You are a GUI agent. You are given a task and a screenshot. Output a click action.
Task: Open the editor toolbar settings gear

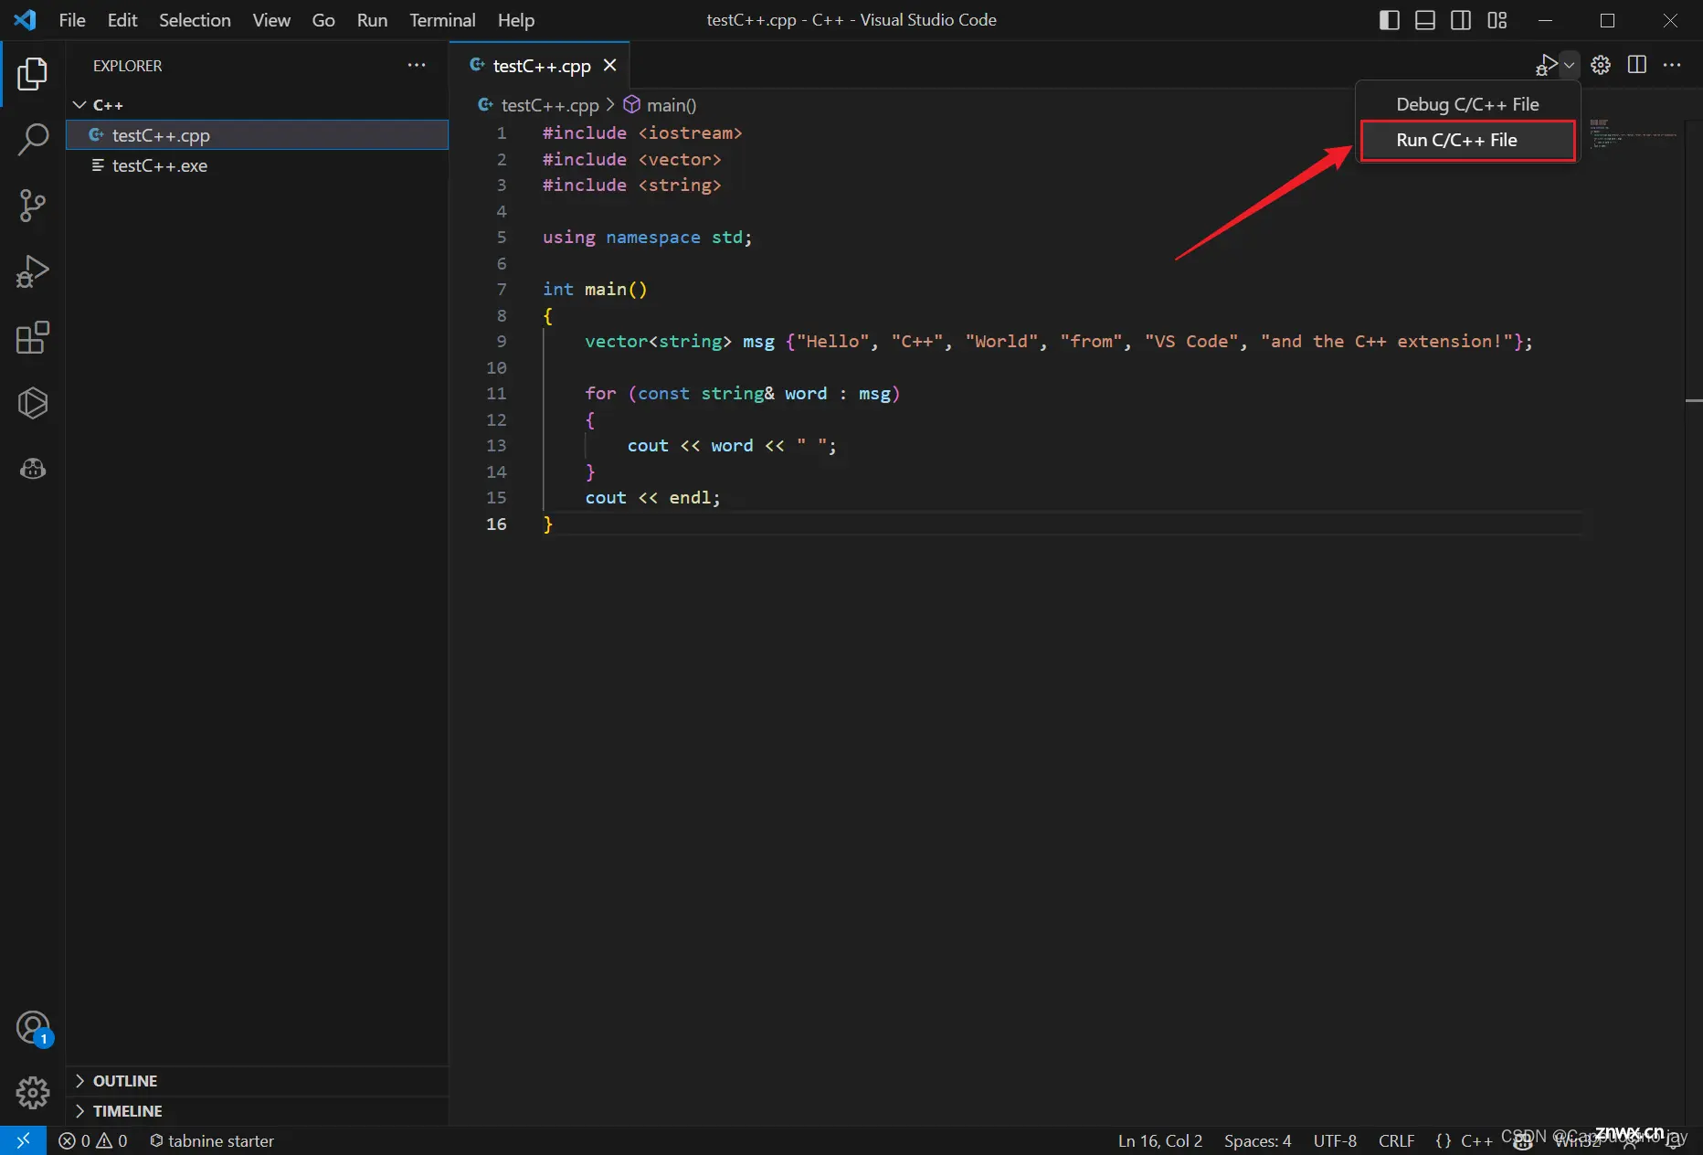point(1601,65)
